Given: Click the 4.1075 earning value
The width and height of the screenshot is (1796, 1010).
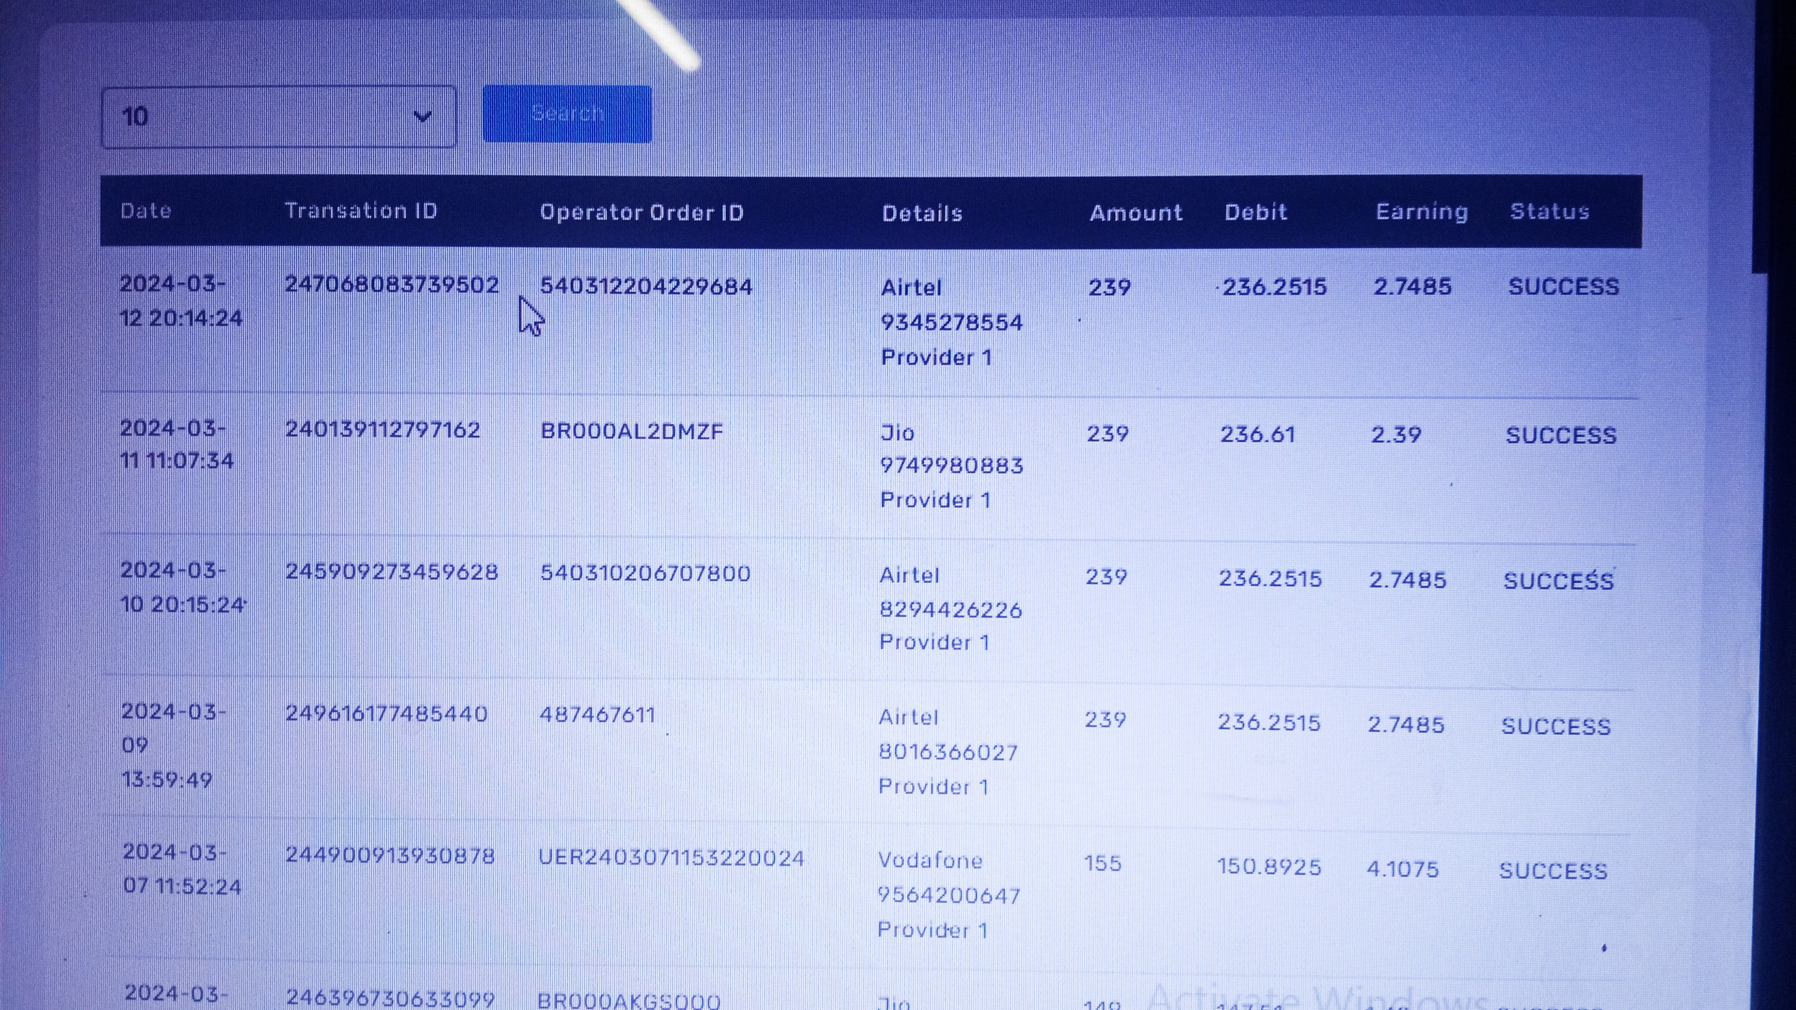Looking at the screenshot, I should pyautogui.click(x=1402, y=869).
